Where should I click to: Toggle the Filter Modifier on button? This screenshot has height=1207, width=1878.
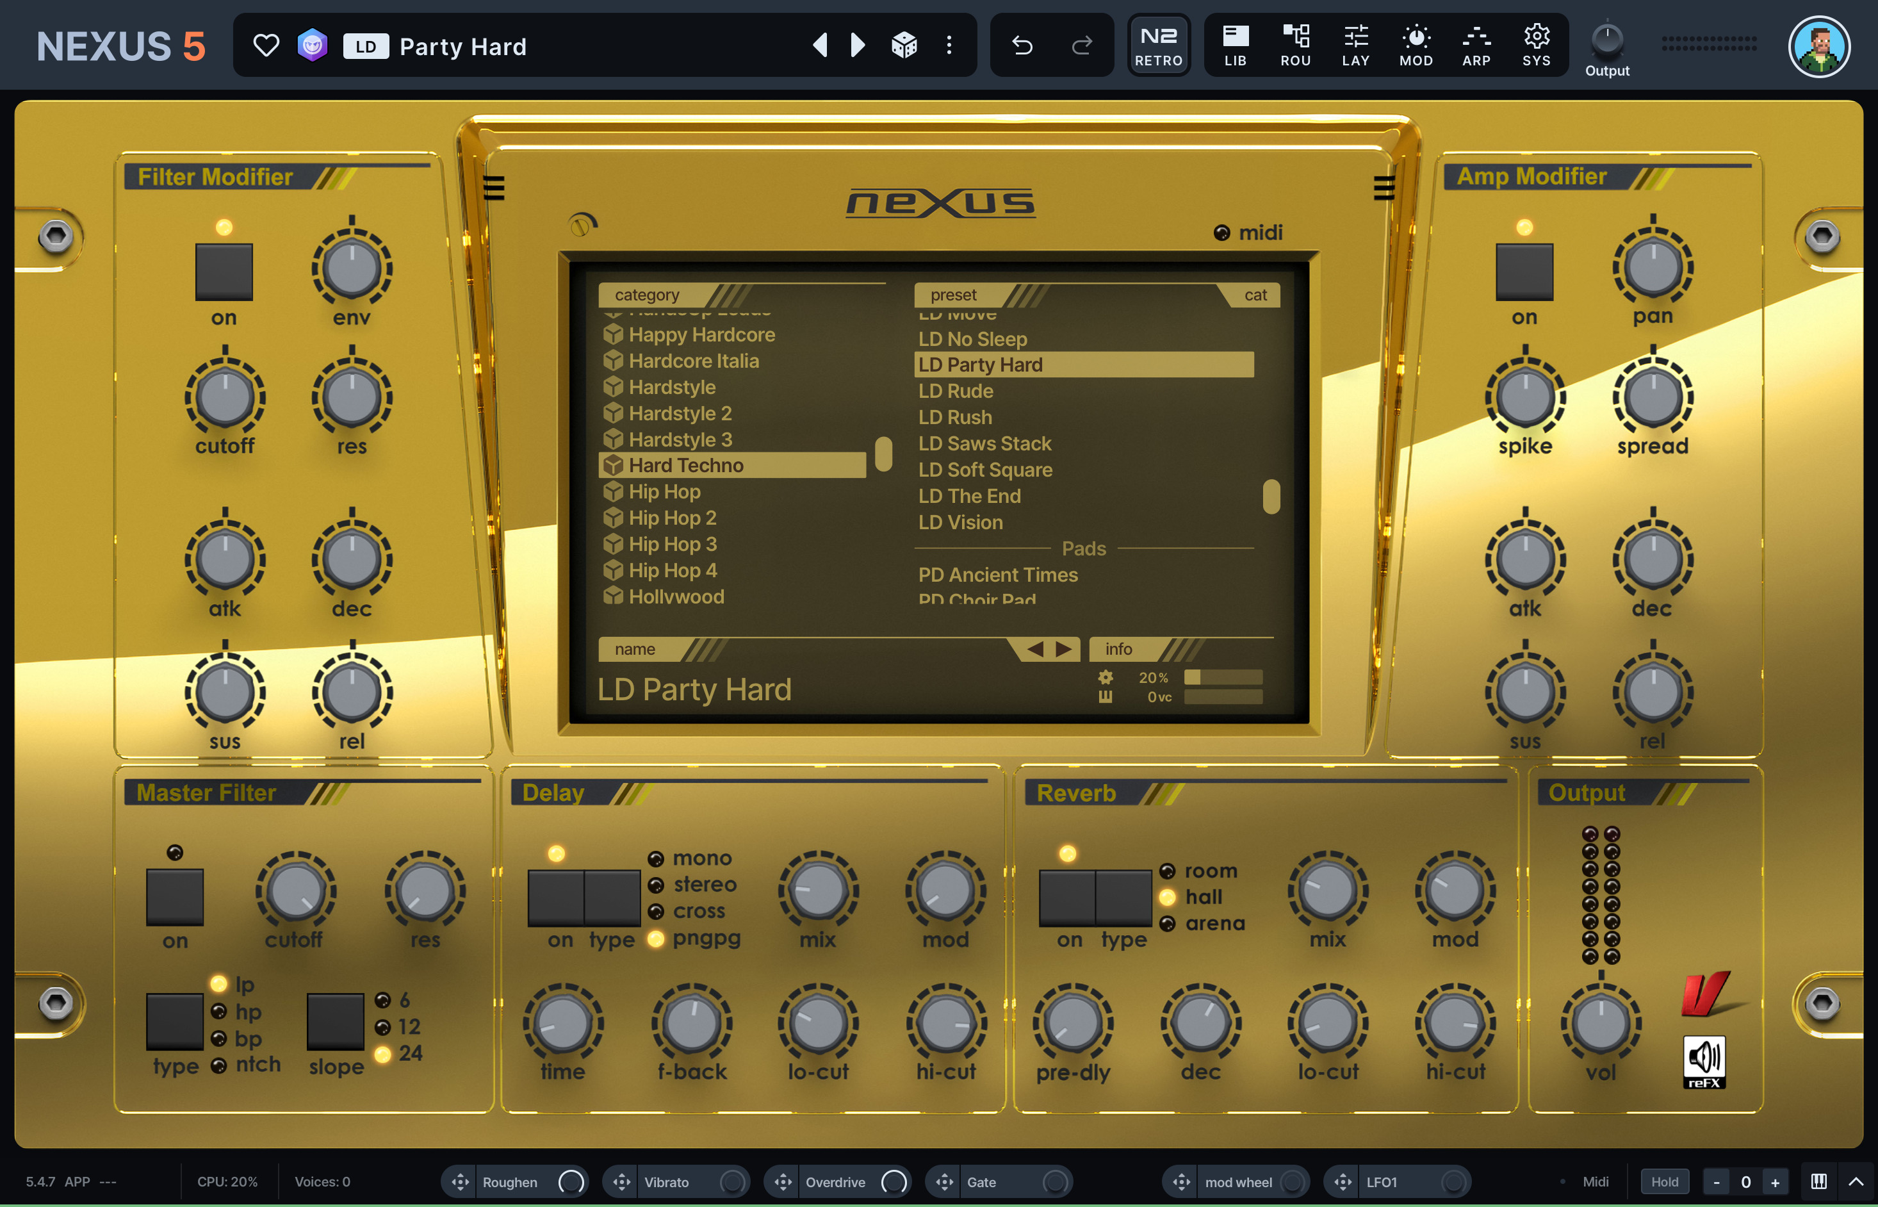(224, 272)
